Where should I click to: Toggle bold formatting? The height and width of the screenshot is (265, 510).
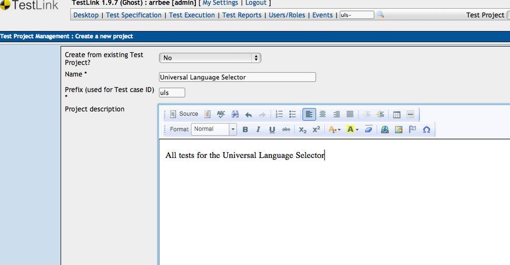(x=245, y=129)
